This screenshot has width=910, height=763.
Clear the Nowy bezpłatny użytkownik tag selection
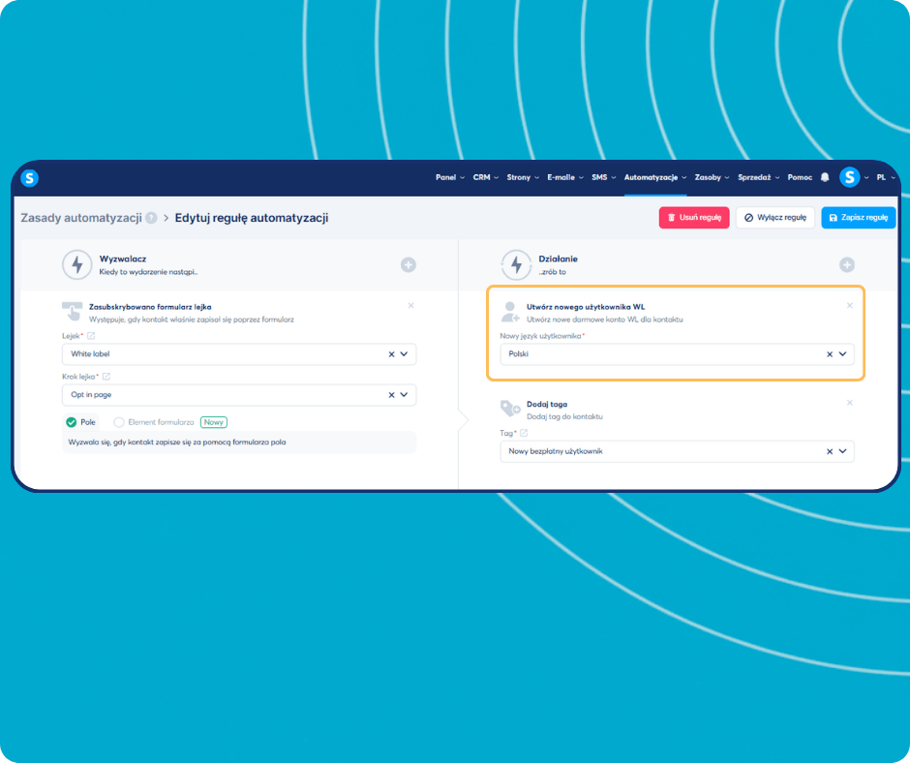pyautogui.click(x=830, y=451)
